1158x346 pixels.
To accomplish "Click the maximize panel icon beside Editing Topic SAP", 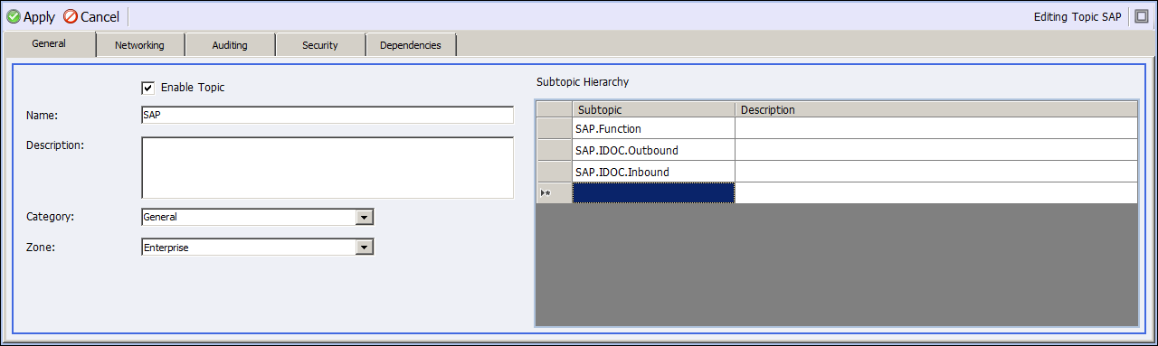I will (x=1141, y=16).
